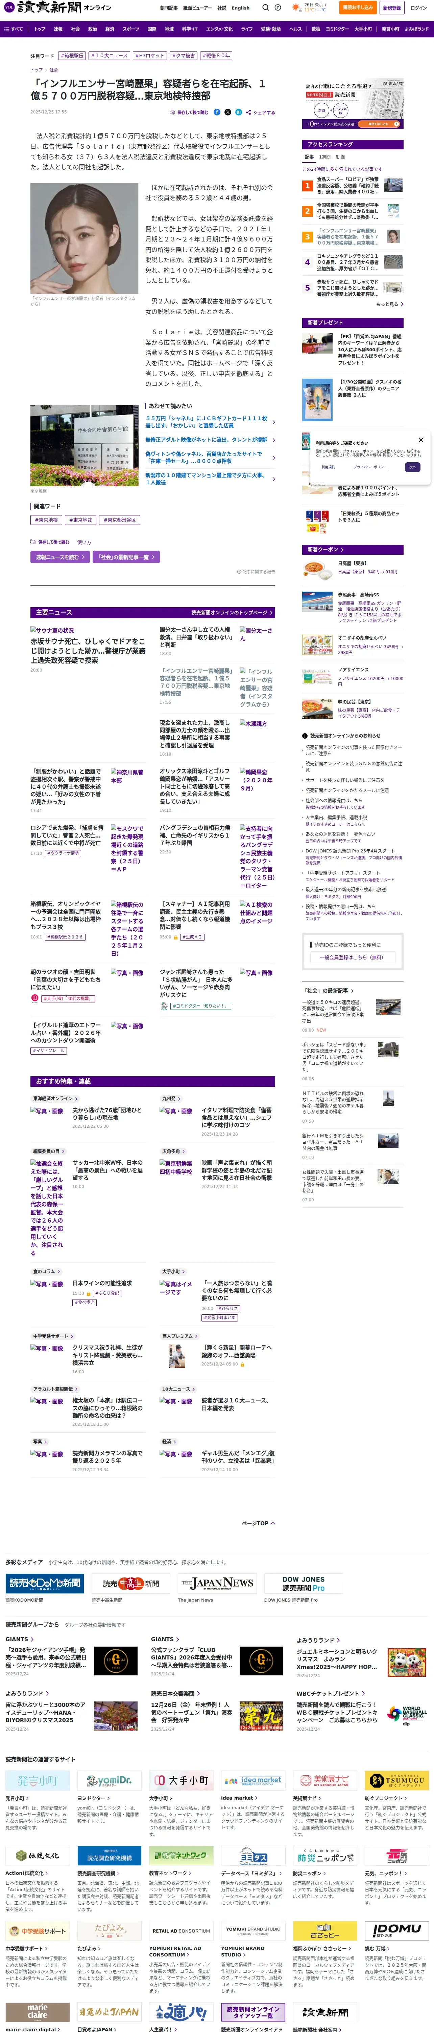Open English edition link in header
Image resolution: width=434 pixels, height=2032 pixels.
coord(240,8)
